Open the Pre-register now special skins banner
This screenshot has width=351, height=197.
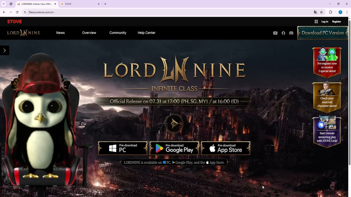[x=327, y=63]
